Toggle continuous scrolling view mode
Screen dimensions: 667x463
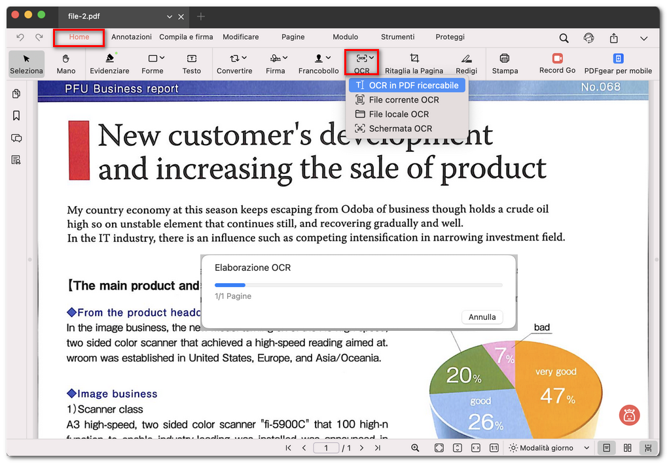pyautogui.click(x=647, y=448)
